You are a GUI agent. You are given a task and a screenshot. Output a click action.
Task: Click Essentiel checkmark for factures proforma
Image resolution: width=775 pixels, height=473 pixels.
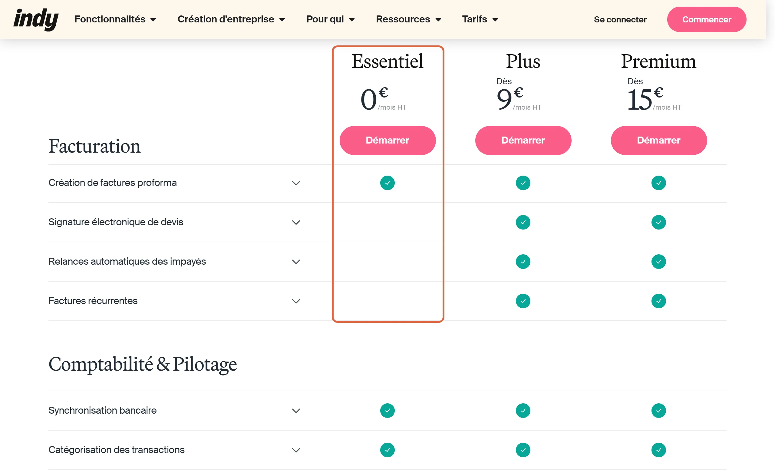click(387, 183)
